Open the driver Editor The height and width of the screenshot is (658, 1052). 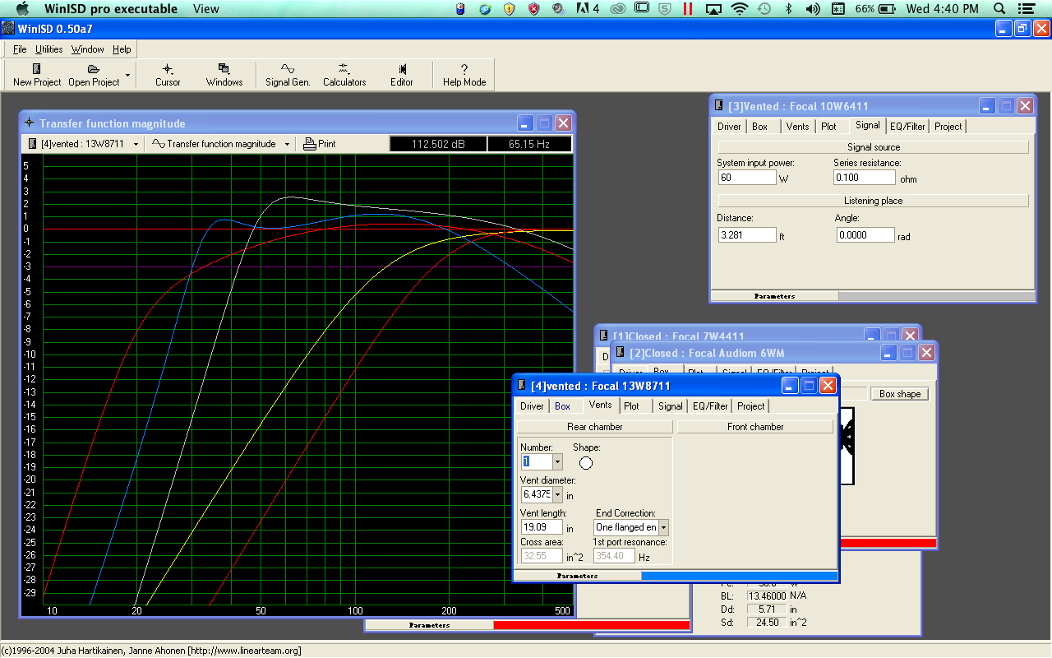pyautogui.click(x=402, y=75)
